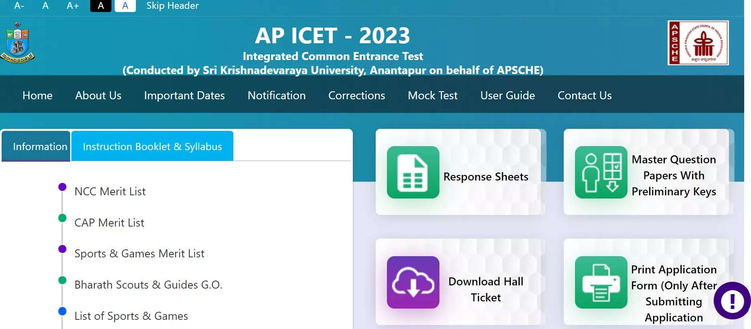The width and height of the screenshot is (751, 329).
Task: Open the Home menu item
Action: click(x=37, y=95)
